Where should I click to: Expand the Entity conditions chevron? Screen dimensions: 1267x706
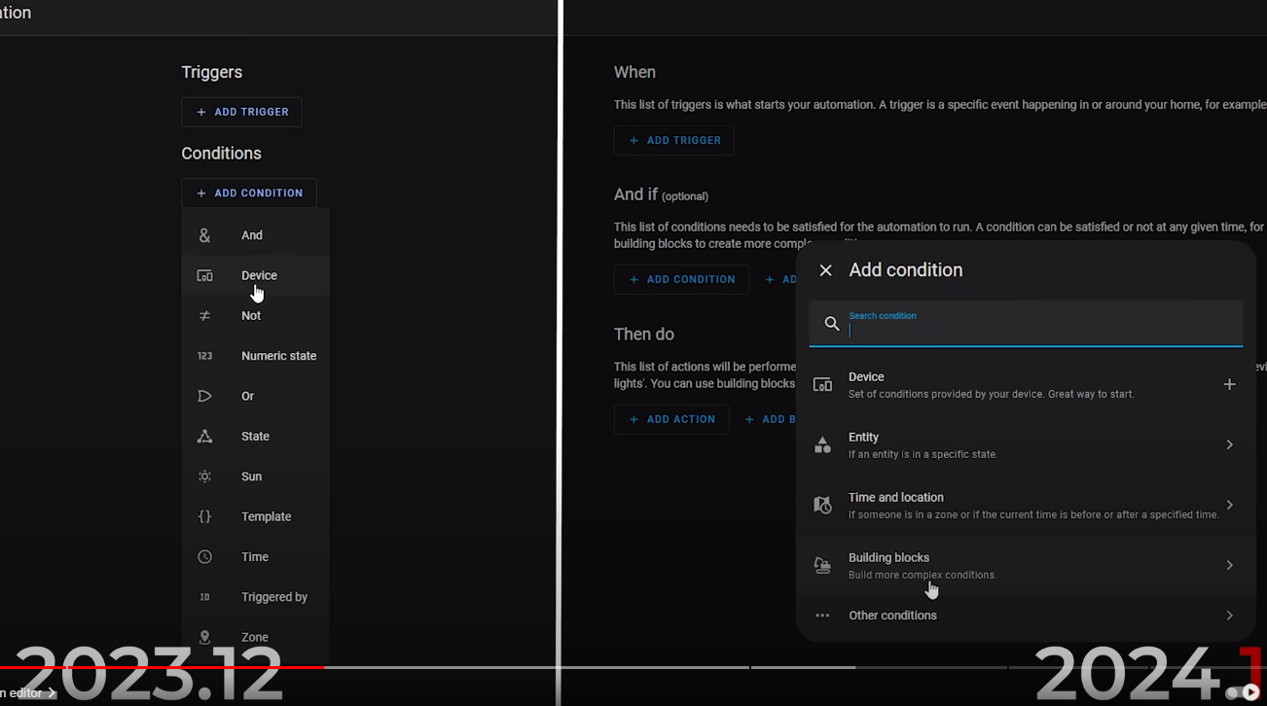point(1229,444)
